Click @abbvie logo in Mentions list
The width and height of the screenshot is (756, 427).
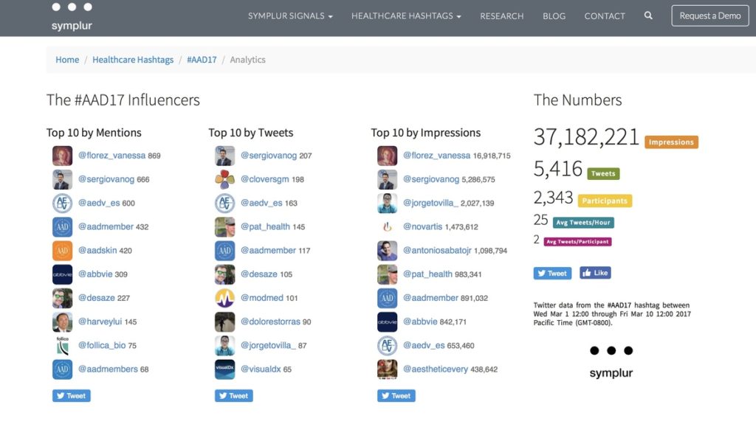point(62,274)
